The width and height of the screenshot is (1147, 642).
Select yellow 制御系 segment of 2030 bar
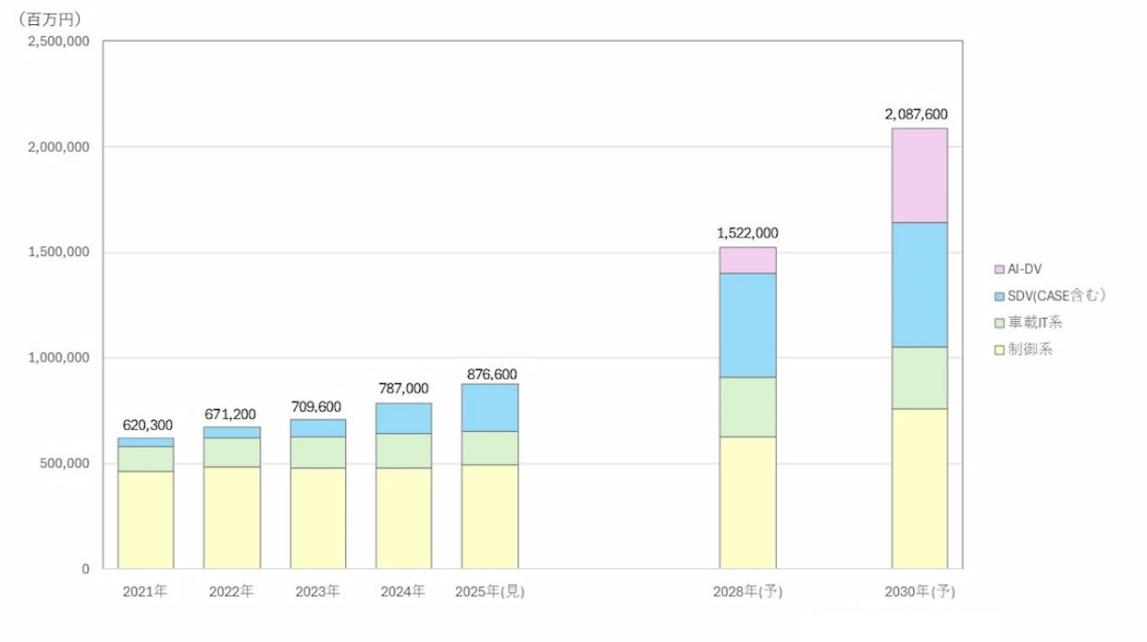coord(919,488)
